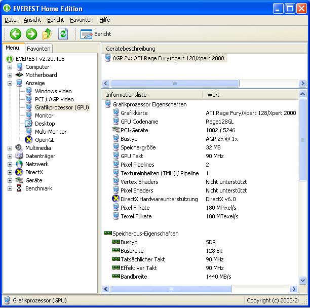Viewport: 310px width, 308px height.
Task: Open the Favoriten menu
Action: (x=82, y=20)
